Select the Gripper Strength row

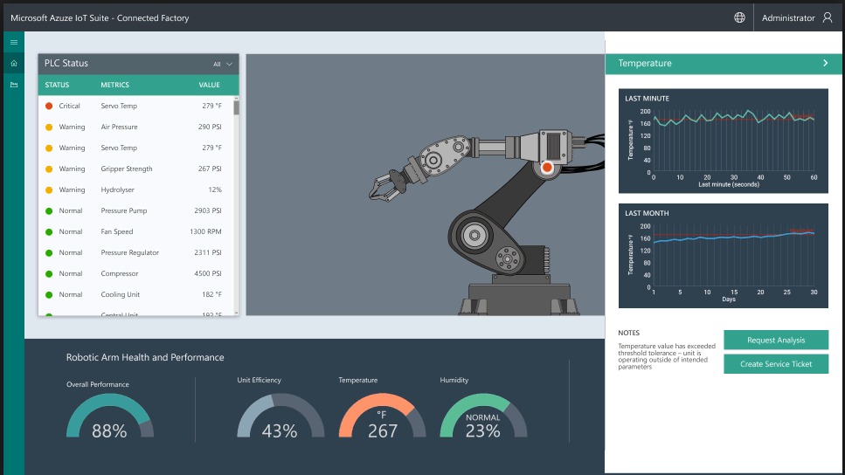pos(135,169)
